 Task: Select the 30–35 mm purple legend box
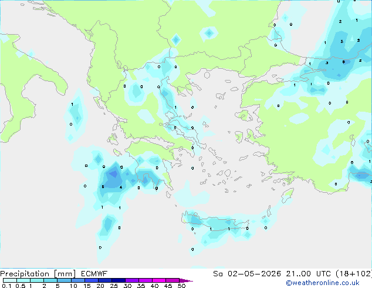pos(131,280)
